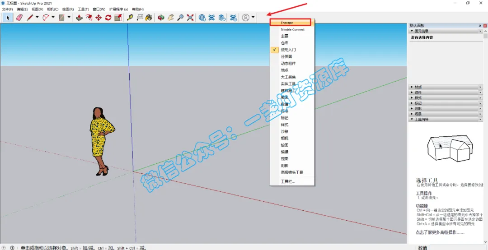The width and height of the screenshot is (488, 250).
Task: Open the 窗口(W) menu
Action: [x=99, y=9]
